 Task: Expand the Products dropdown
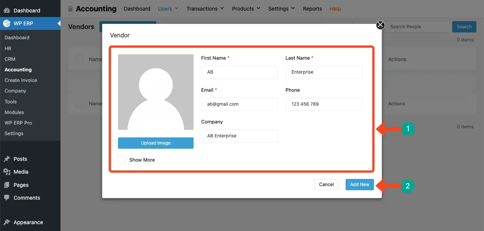pyautogui.click(x=246, y=9)
